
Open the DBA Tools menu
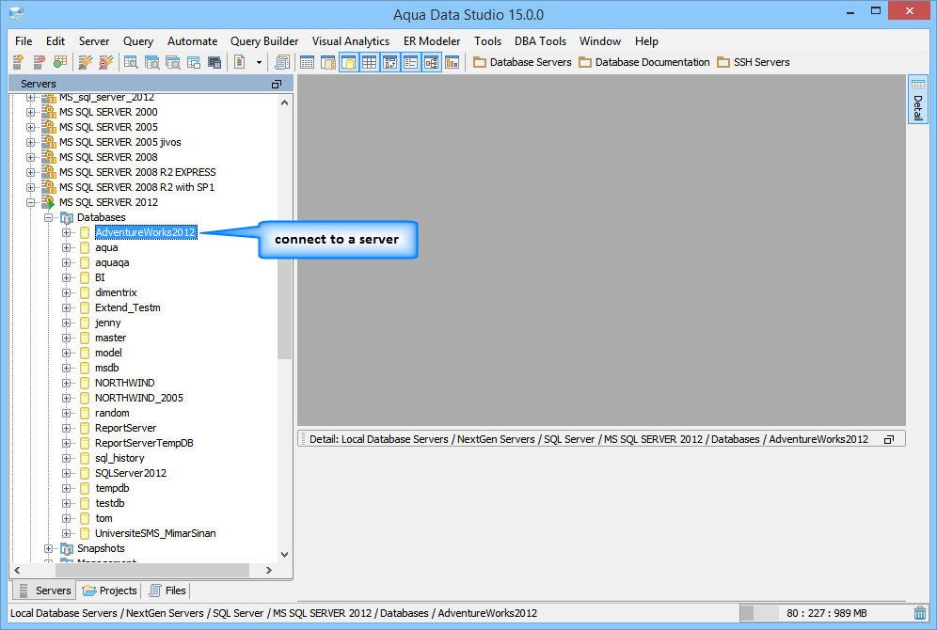[540, 41]
